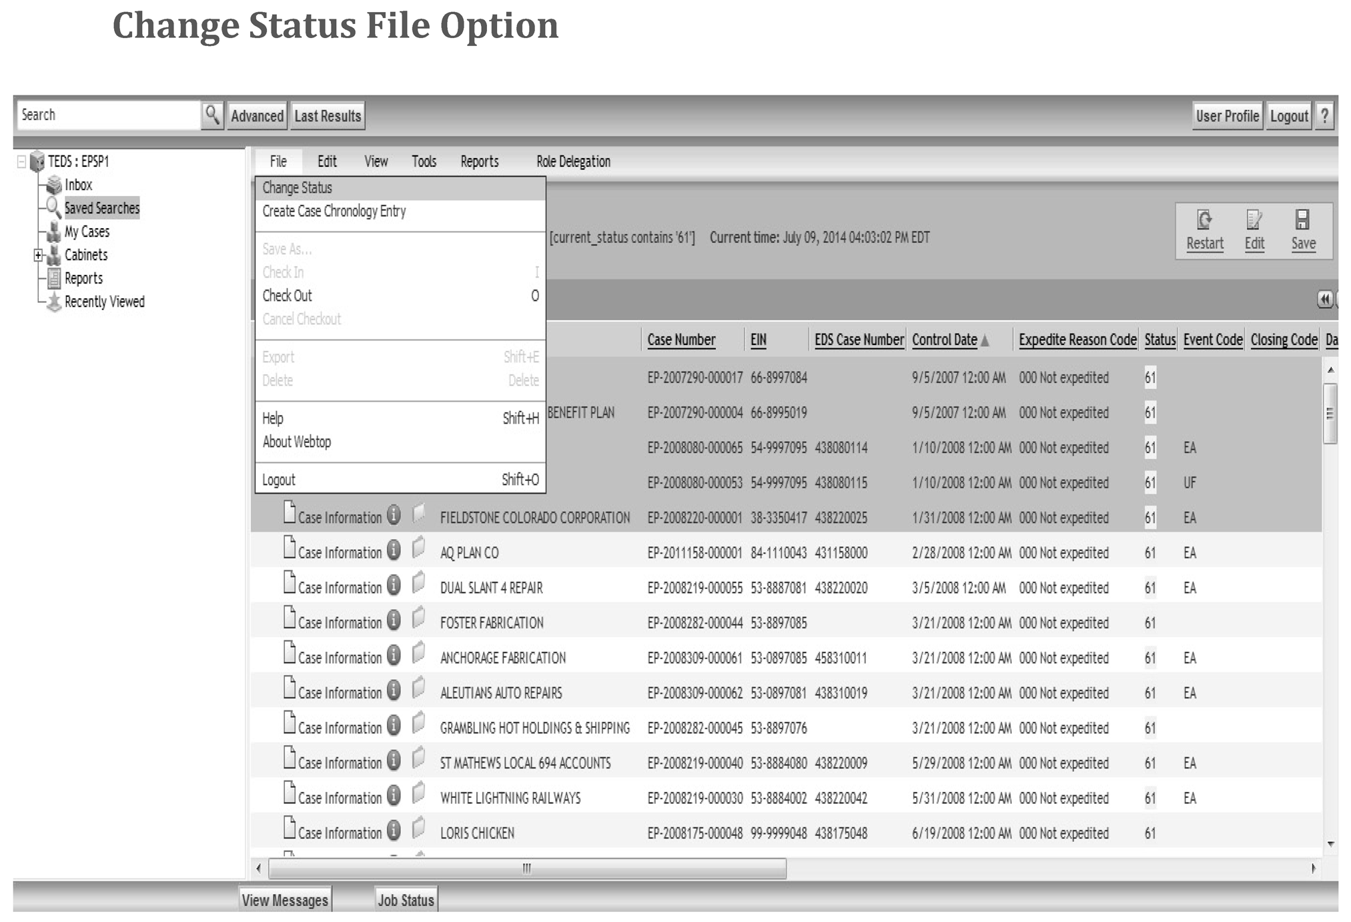1351x922 pixels.
Task: Click the magnifier search icon
Action: (212, 115)
